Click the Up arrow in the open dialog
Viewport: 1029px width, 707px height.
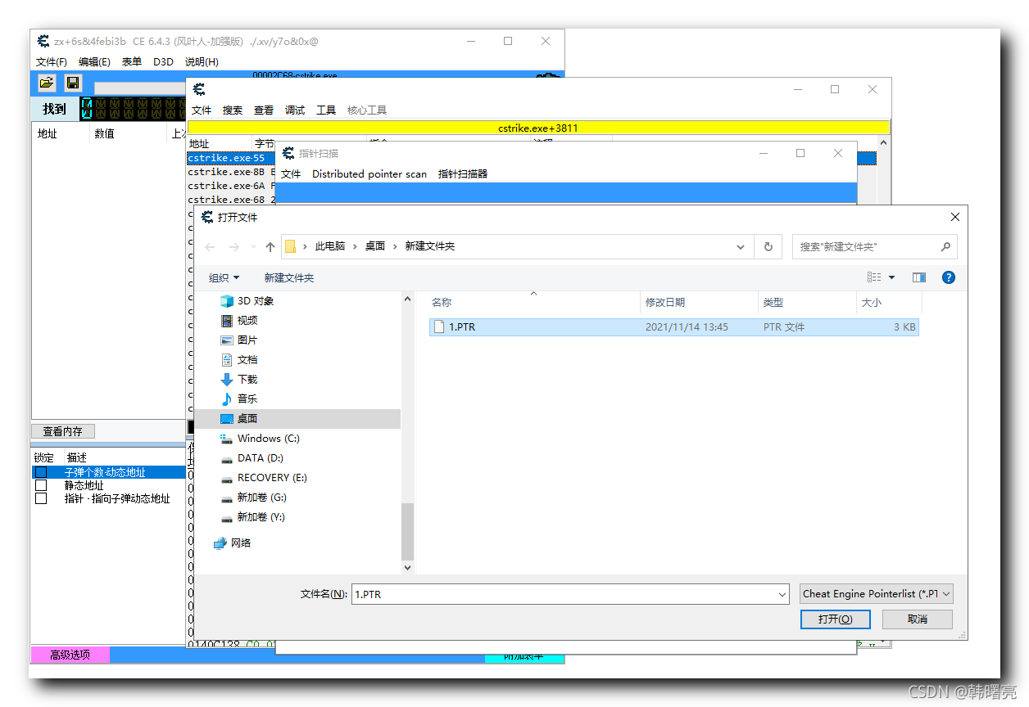point(270,246)
